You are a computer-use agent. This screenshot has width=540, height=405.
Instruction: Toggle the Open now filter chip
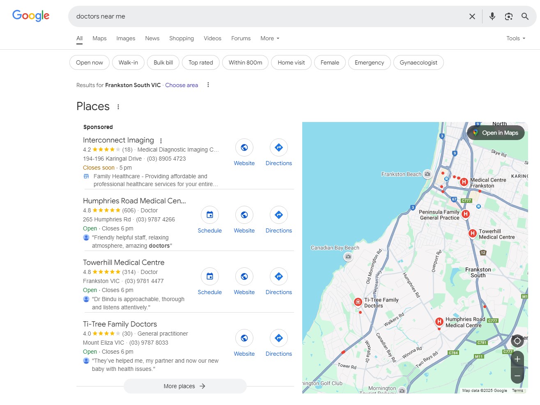(90, 62)
